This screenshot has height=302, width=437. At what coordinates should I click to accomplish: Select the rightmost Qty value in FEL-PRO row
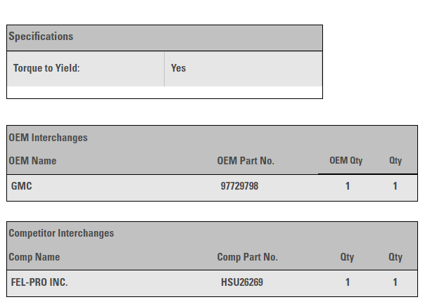395,282
